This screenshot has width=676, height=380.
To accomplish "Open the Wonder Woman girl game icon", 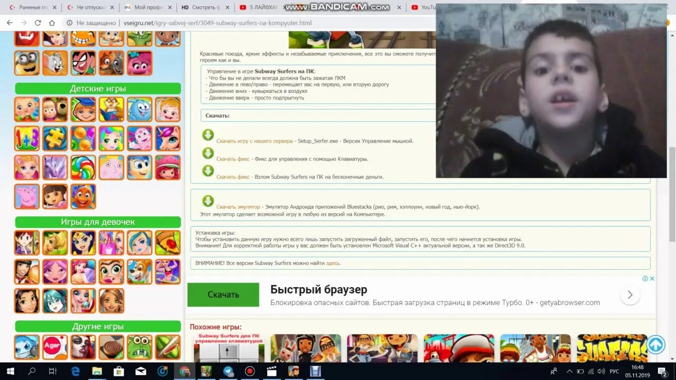I will [x=83, y=243].
